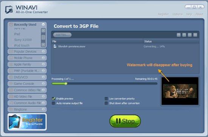Disable the Enable preview checkbox
This screenshot has width=208, height=137.
click(53, 99)
